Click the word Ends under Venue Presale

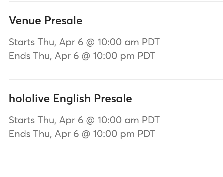click(x=20, y=56)
